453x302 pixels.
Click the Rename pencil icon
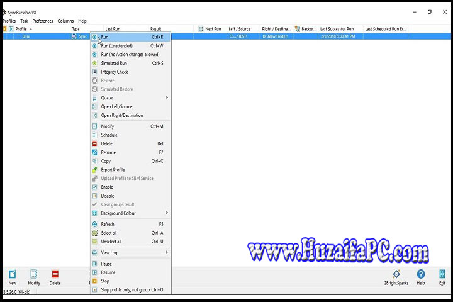94,152
